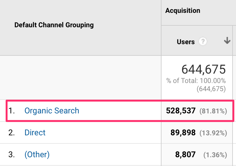Image resolution: width=236 pixels, height=166 pixels.
Task: Sort by clicking the Users header label
Action: pyautogui.click(x=186, y=42)
